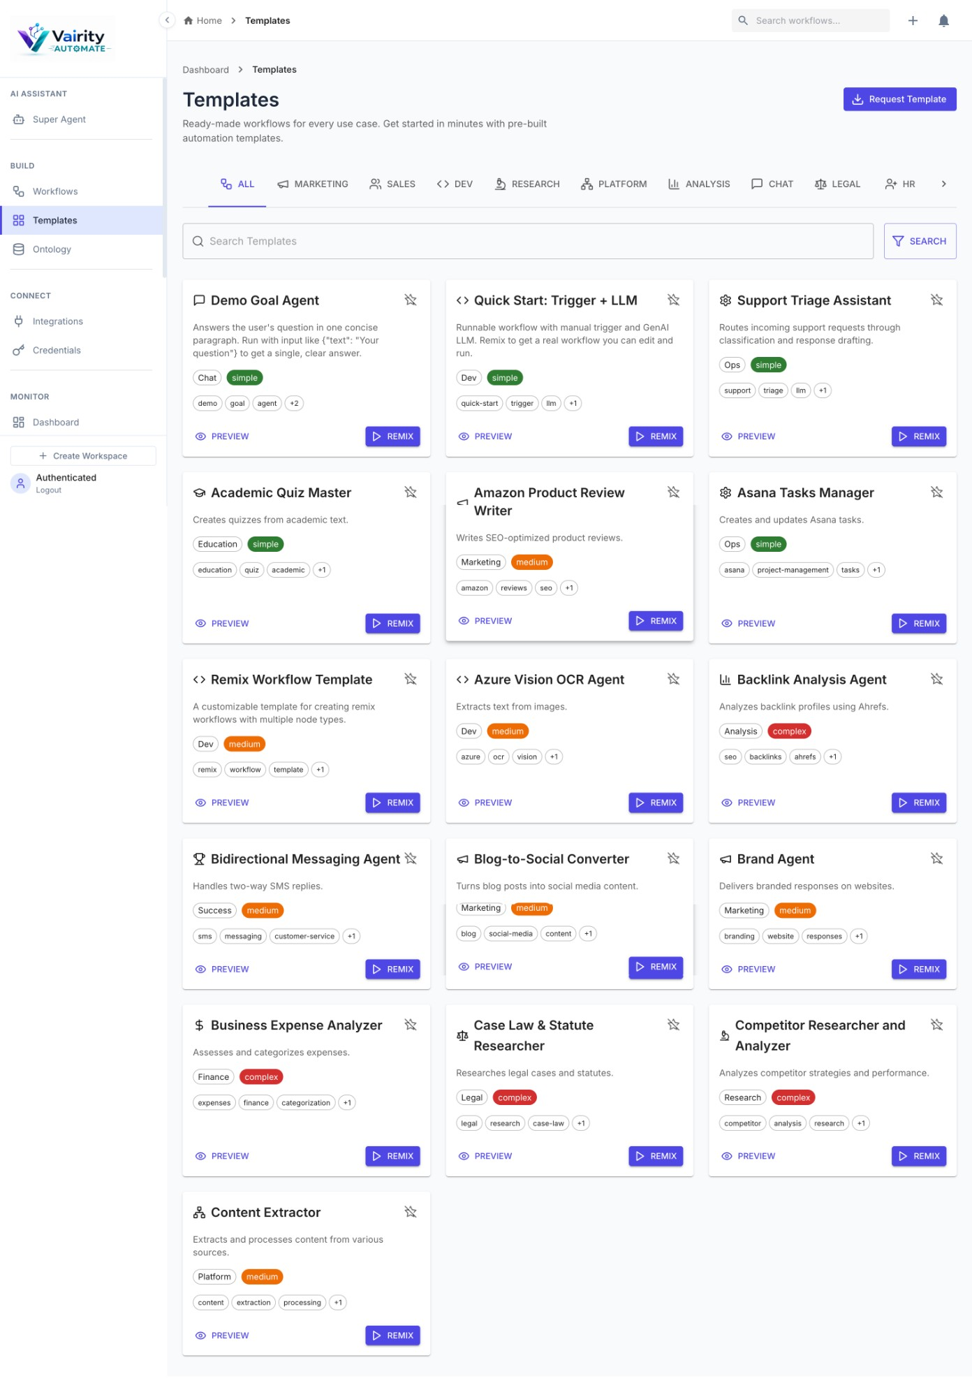The height and width of the screenshot is (1397, 972).
Task: Click scales icon of Case Law Researcher
Action: (x=462, y=1036)
